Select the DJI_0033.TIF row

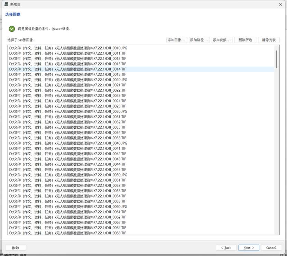(141, 127)
